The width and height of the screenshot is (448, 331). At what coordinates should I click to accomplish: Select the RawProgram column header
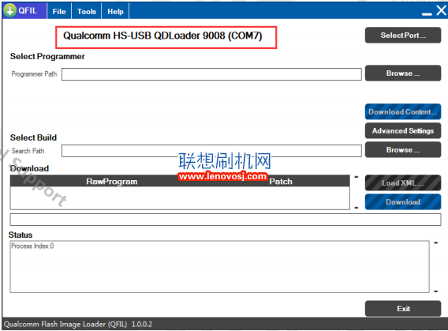(112, 182)
